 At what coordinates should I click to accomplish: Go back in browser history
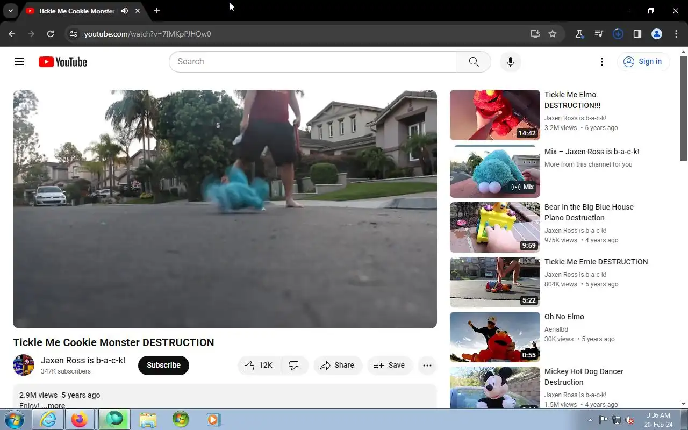12,34
